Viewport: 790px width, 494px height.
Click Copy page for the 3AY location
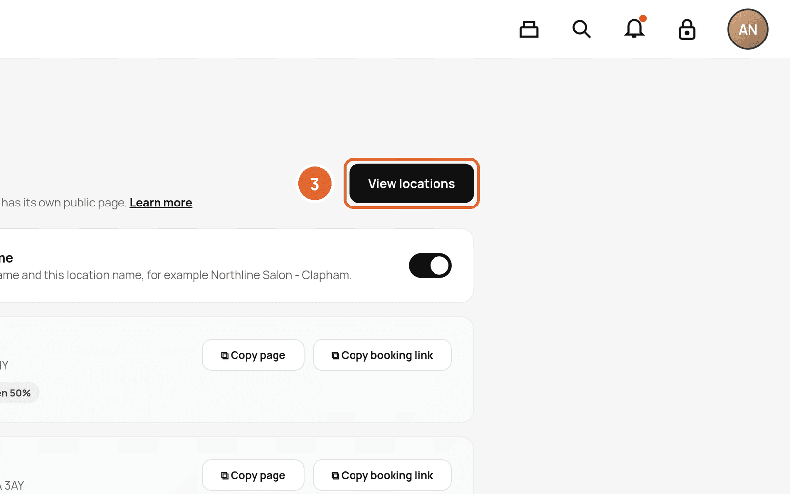[253, 475]
